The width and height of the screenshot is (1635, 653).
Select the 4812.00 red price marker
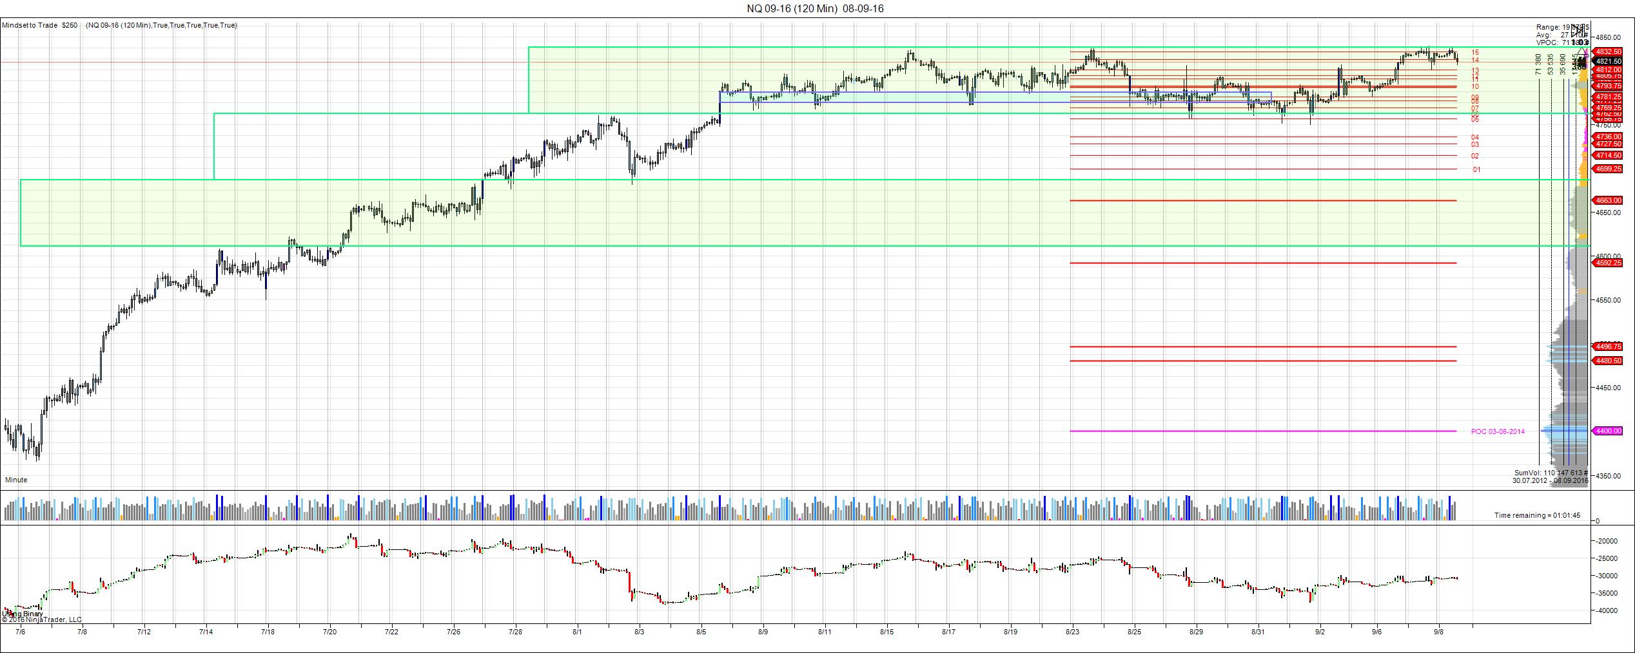tap(1607, 70)
